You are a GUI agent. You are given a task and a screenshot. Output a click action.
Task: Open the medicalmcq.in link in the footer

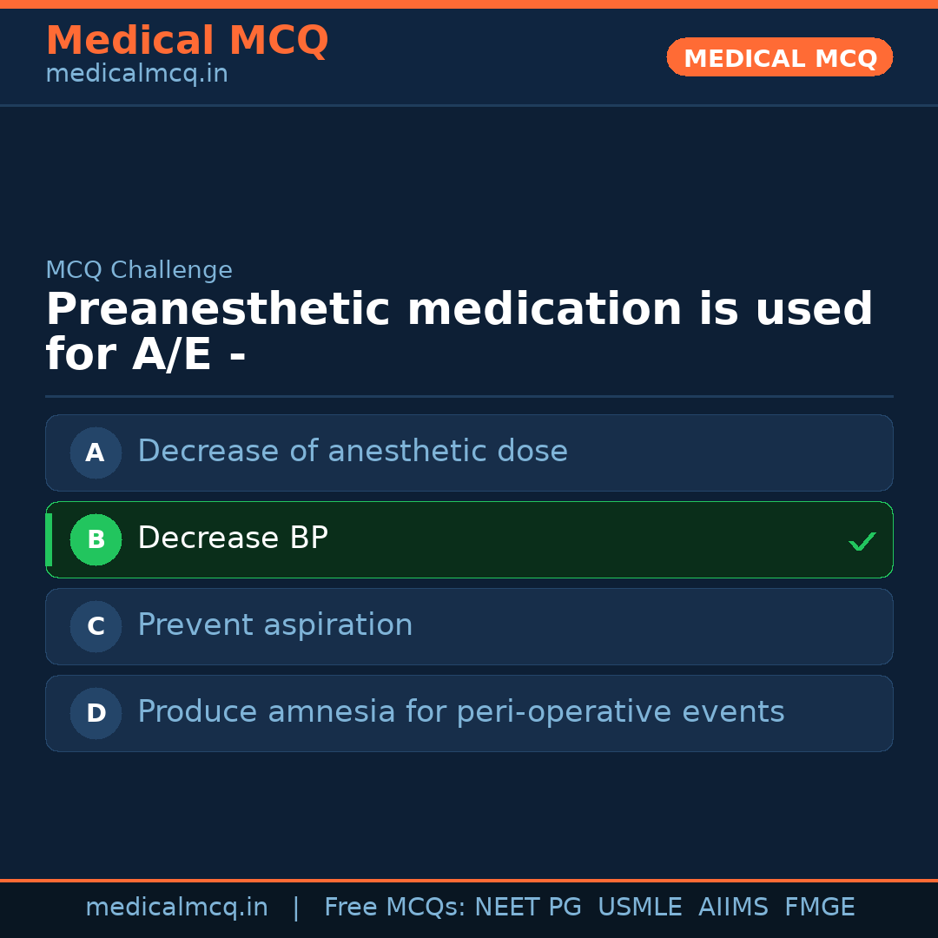click(176, 908)
